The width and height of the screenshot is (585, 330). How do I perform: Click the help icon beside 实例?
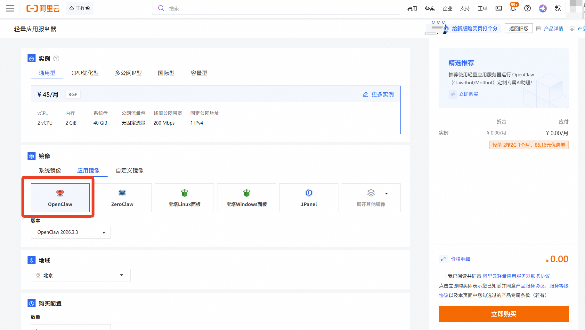[56, 58]
